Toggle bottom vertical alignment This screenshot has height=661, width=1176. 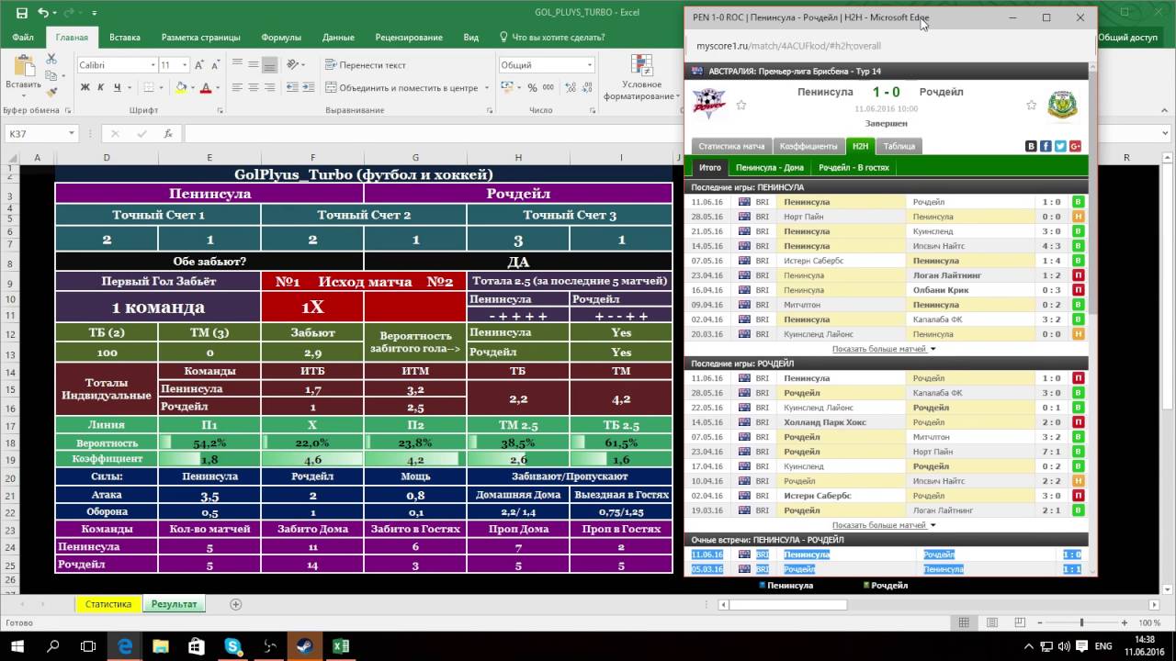pos(268,65)
